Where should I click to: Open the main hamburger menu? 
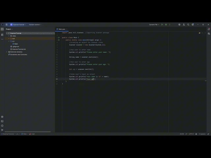point(7,25)
